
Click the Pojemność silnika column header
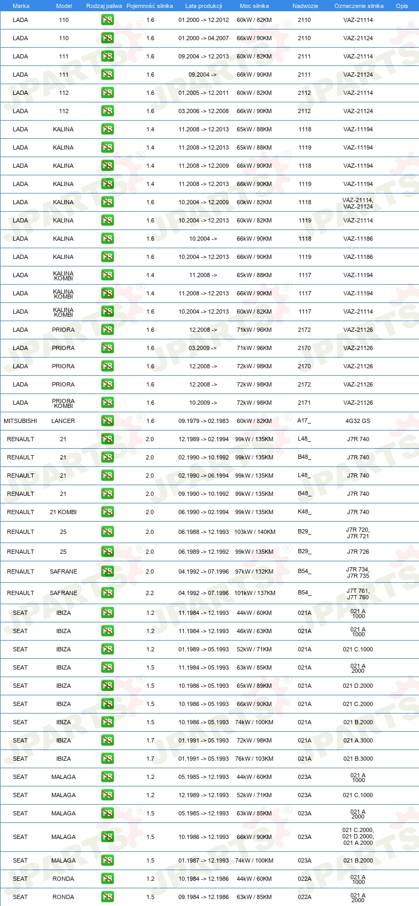pos(149,6)
